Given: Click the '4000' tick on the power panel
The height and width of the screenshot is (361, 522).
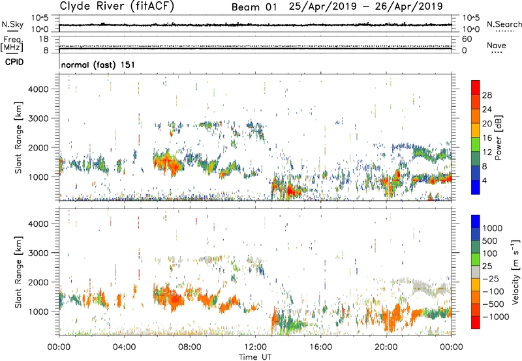Looking at the screenshot, I should point(38,89).
